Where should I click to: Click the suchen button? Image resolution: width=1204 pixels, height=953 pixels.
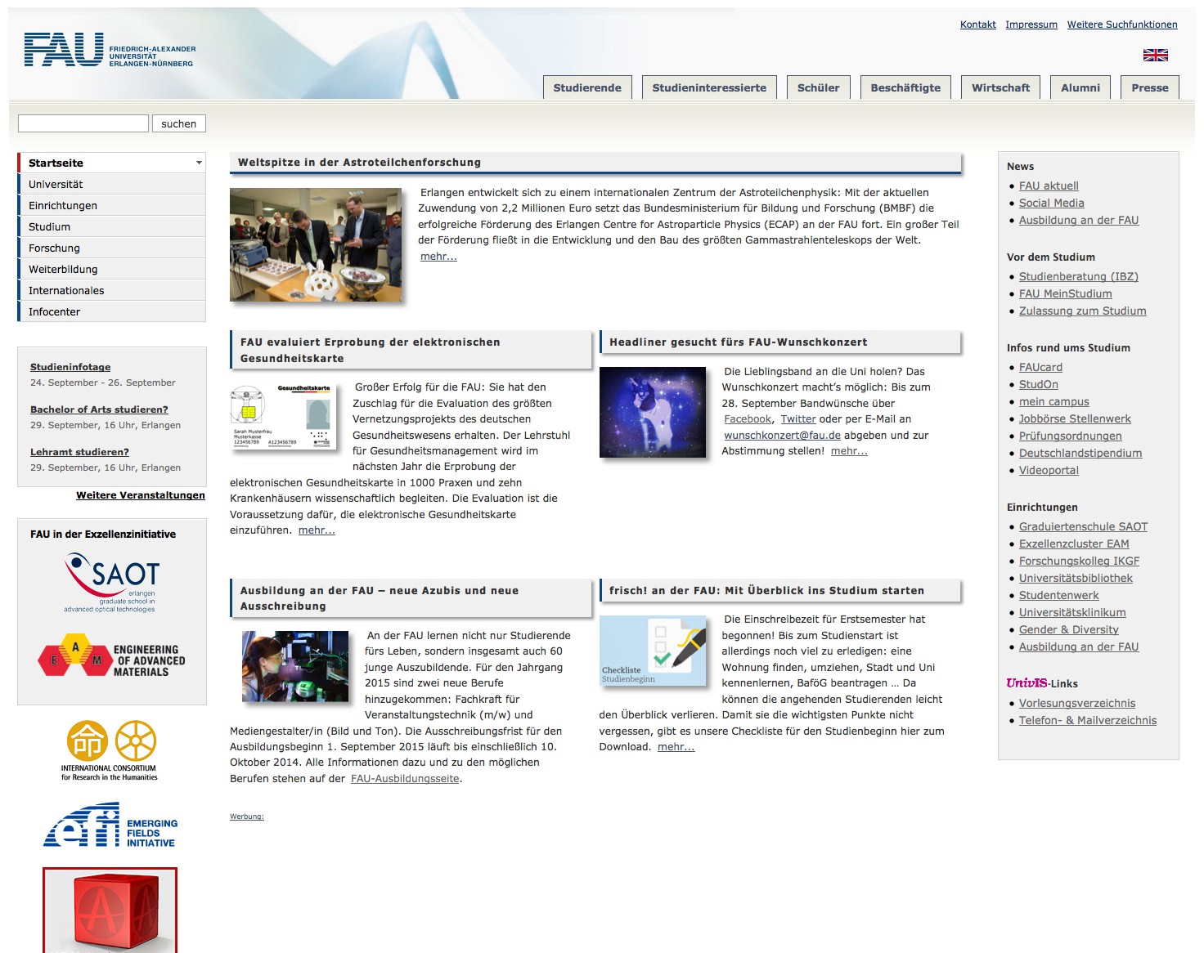pyautogui.click(x=178, y=123)
